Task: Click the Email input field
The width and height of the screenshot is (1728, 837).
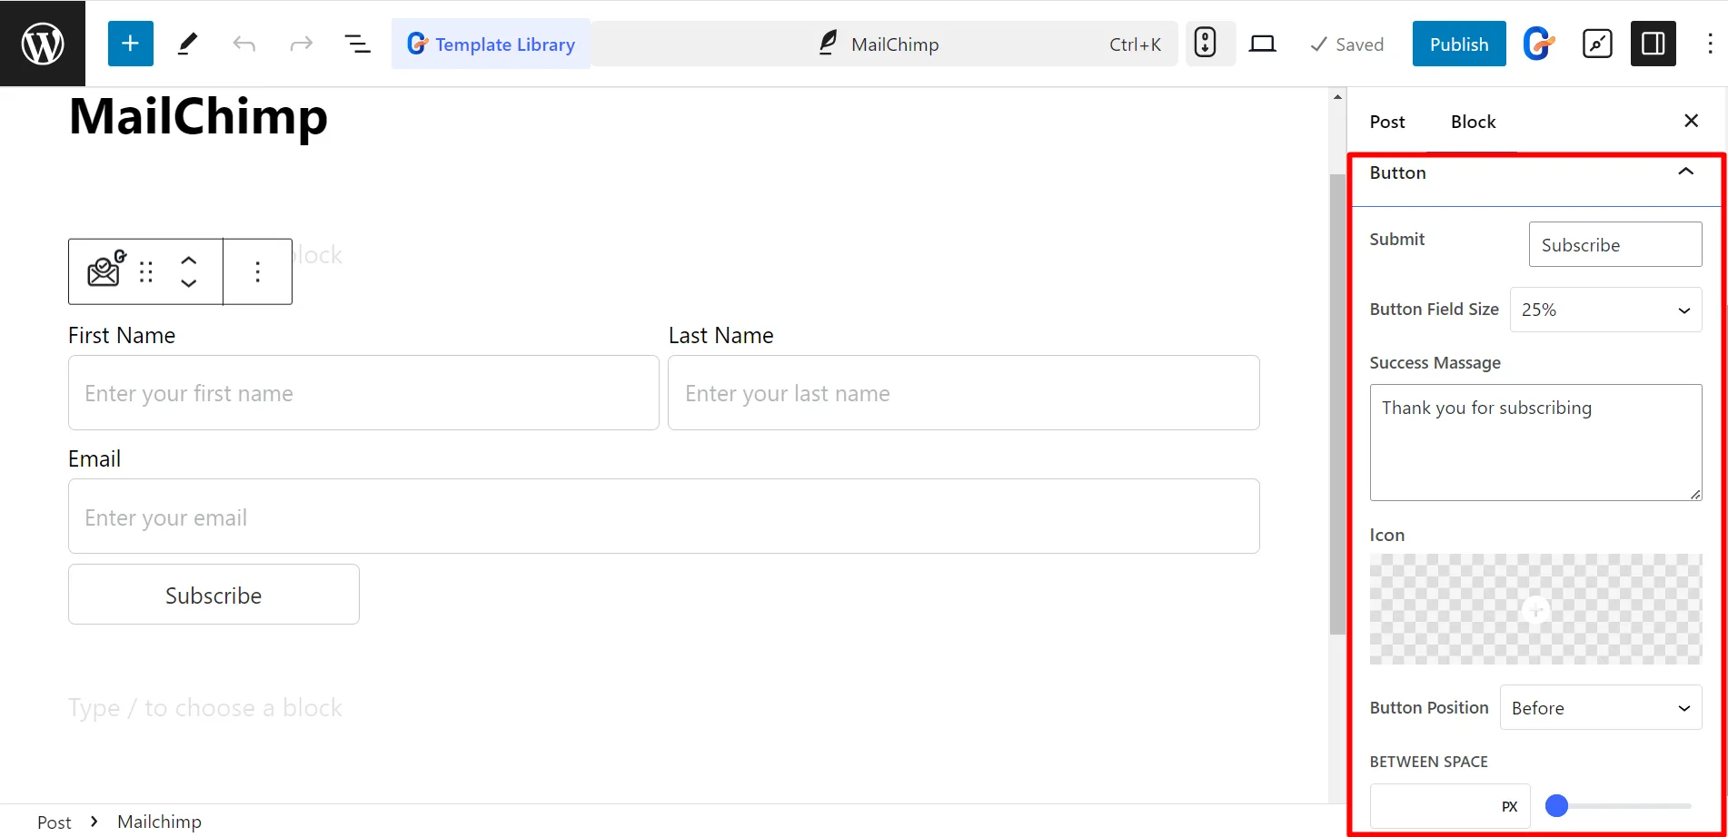Action: click(664, 517)
